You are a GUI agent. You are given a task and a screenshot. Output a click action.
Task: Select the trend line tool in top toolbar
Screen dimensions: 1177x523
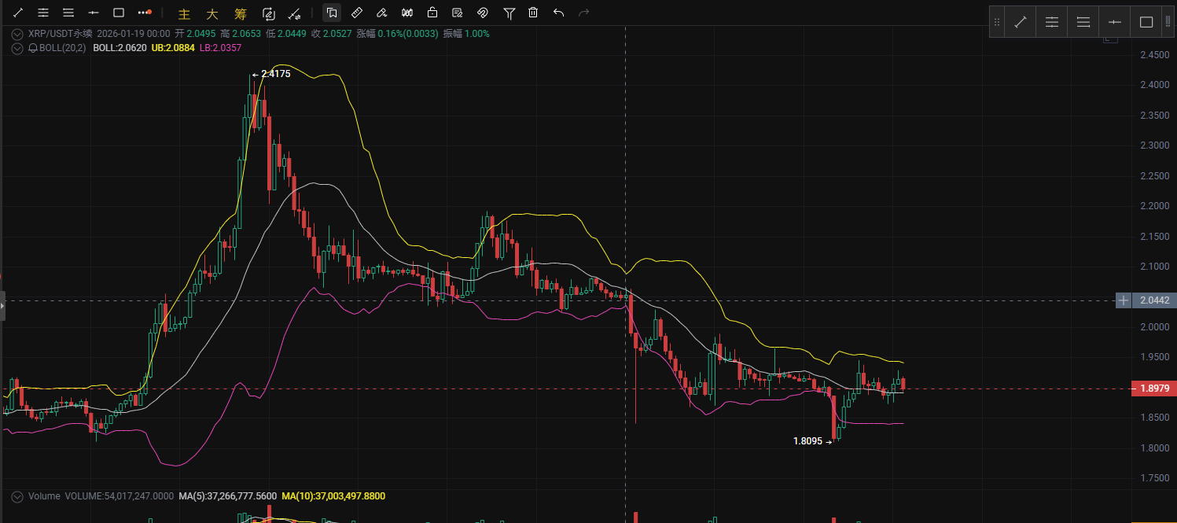18,13
